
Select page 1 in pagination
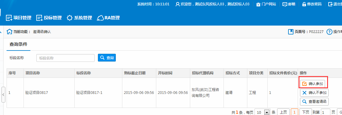(294, 112)
